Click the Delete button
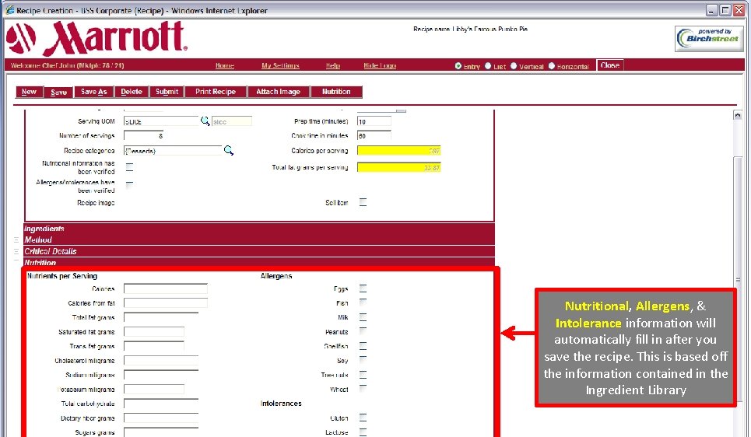This screenshot has height=437, width=751. click(x=132, y=92)
